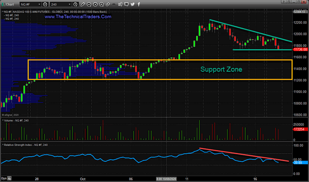Click the Support Zone text annotation

click(x=221, y=69)
